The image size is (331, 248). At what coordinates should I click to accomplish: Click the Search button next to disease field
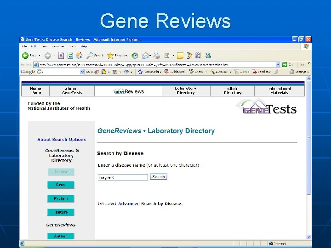click(159, 177)
